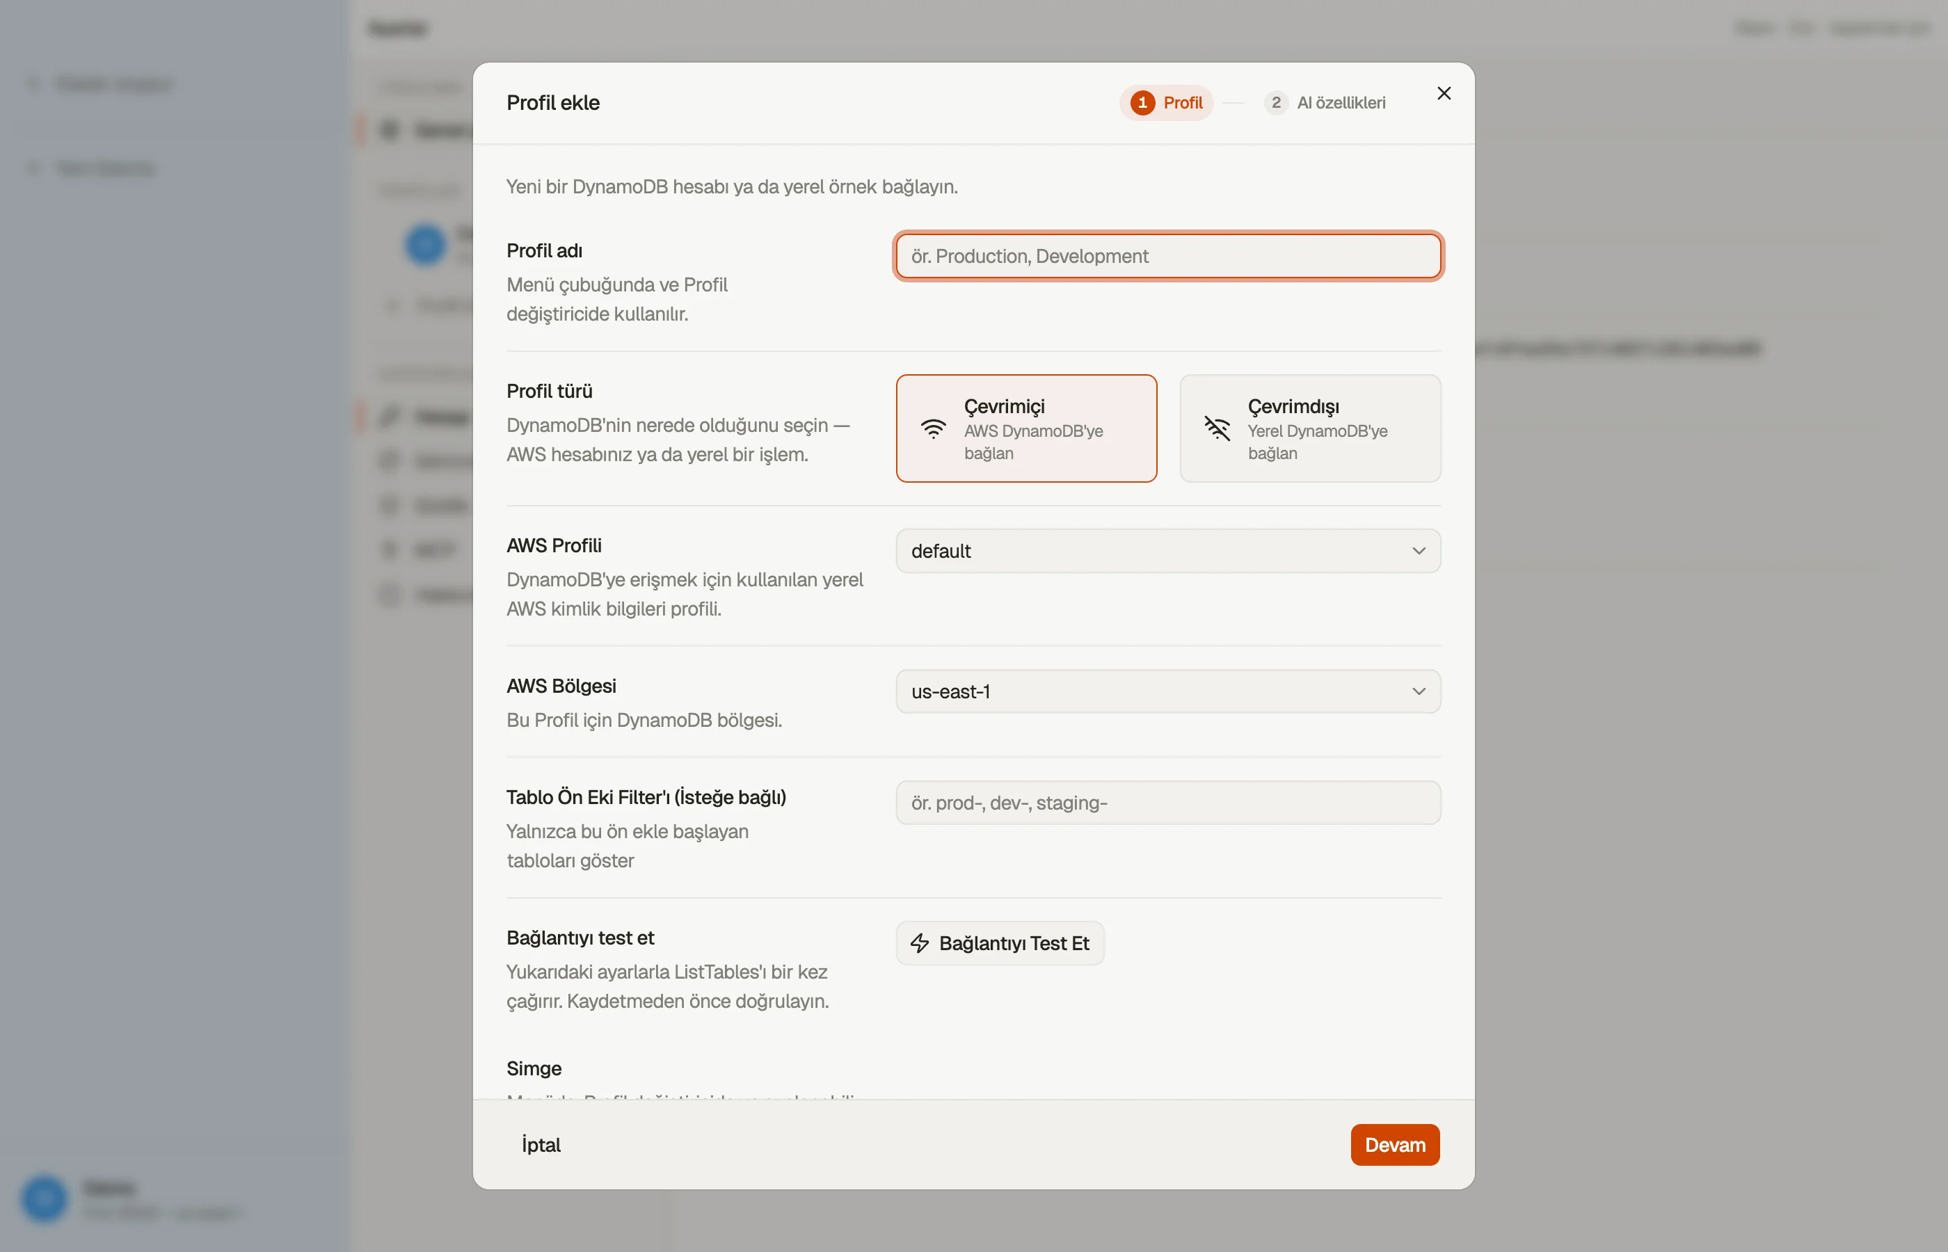This screenshot has height=1252, width=1948.
Task: Click the step 1 number badge
Action: pyautogui.click(x=1142, y=102)
